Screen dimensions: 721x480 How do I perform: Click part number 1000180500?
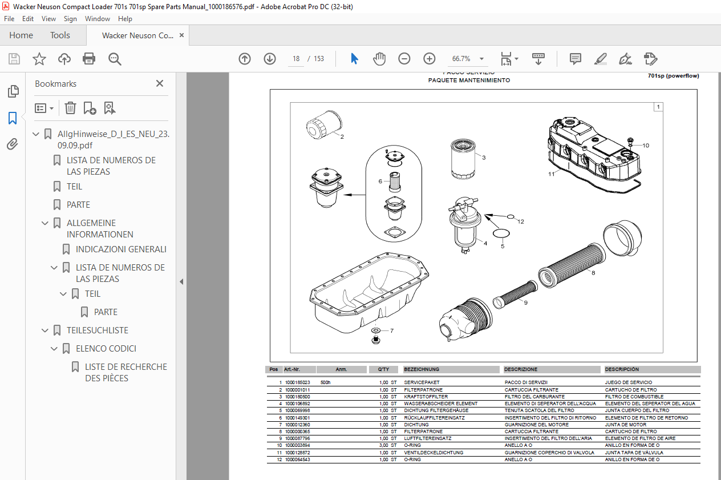[x=298, y=397]
